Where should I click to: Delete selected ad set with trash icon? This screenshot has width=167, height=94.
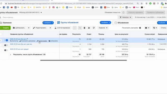pyautogui.click(x=85, y=28)
